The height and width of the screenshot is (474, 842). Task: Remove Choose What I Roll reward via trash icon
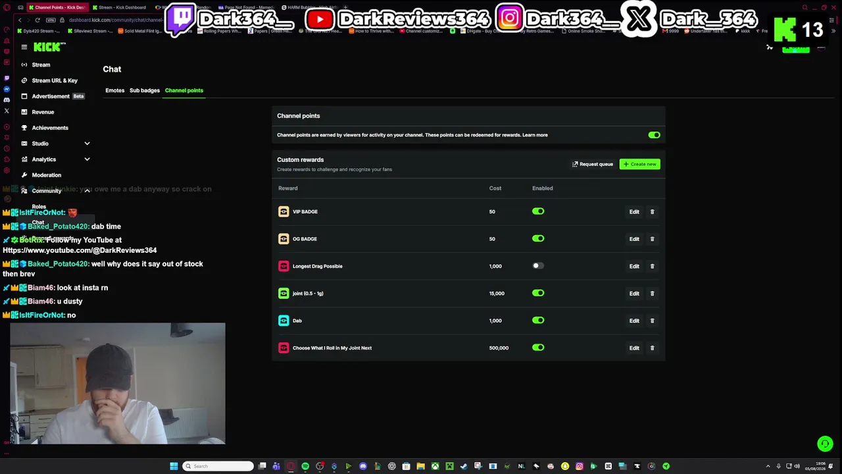coord(652,348)
